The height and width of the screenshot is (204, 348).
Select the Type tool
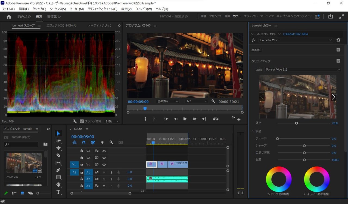[58, 192]
